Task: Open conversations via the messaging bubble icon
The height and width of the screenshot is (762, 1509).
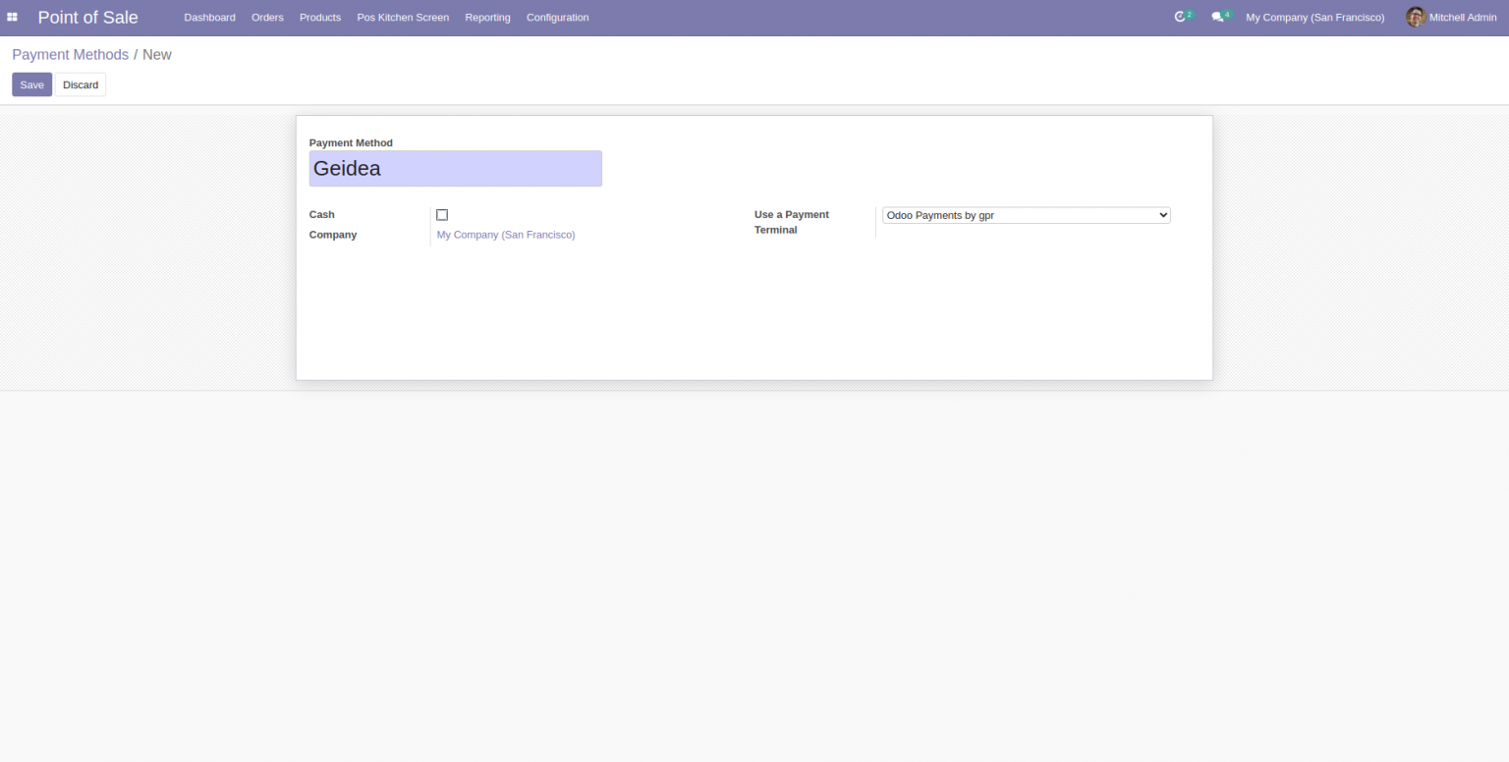Action: (x=1217, y=17)
